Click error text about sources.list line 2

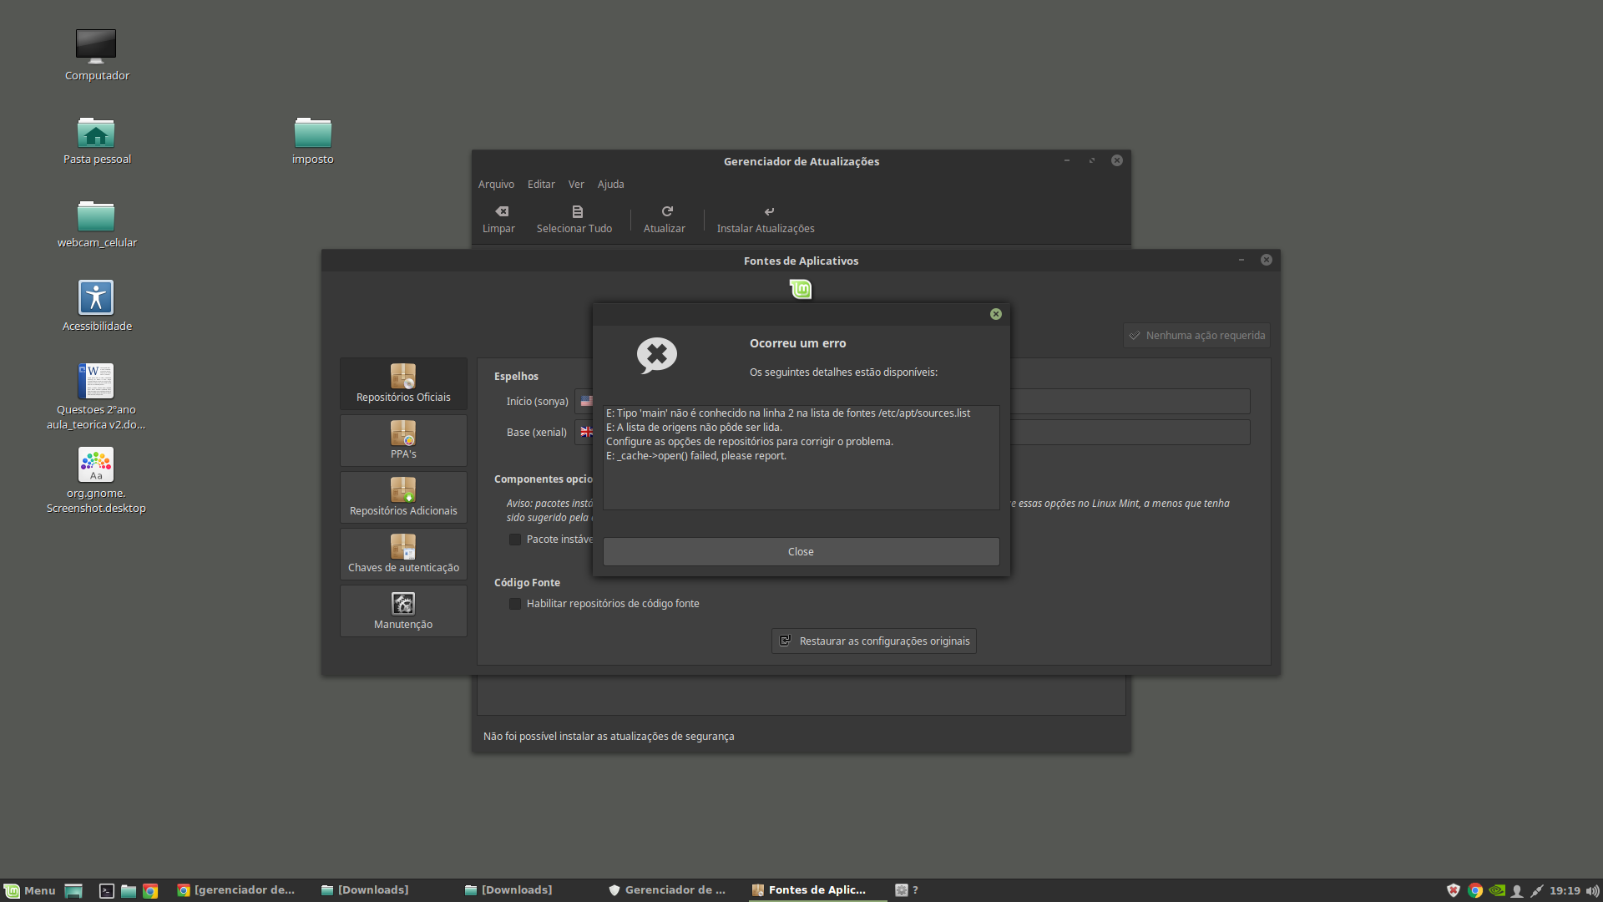[788, 413]
